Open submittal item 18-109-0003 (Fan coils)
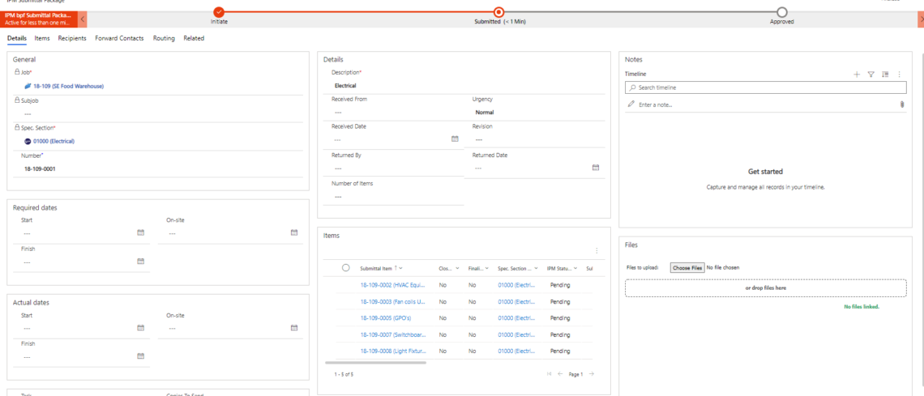The height and width of the screenshot is (396, 924). coord(393,301)
